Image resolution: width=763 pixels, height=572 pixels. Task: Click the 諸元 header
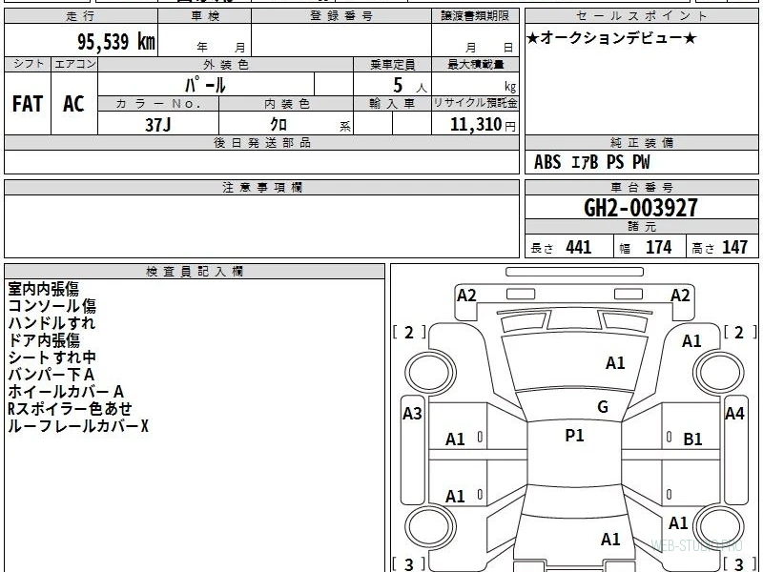click(x=641, y=227)
